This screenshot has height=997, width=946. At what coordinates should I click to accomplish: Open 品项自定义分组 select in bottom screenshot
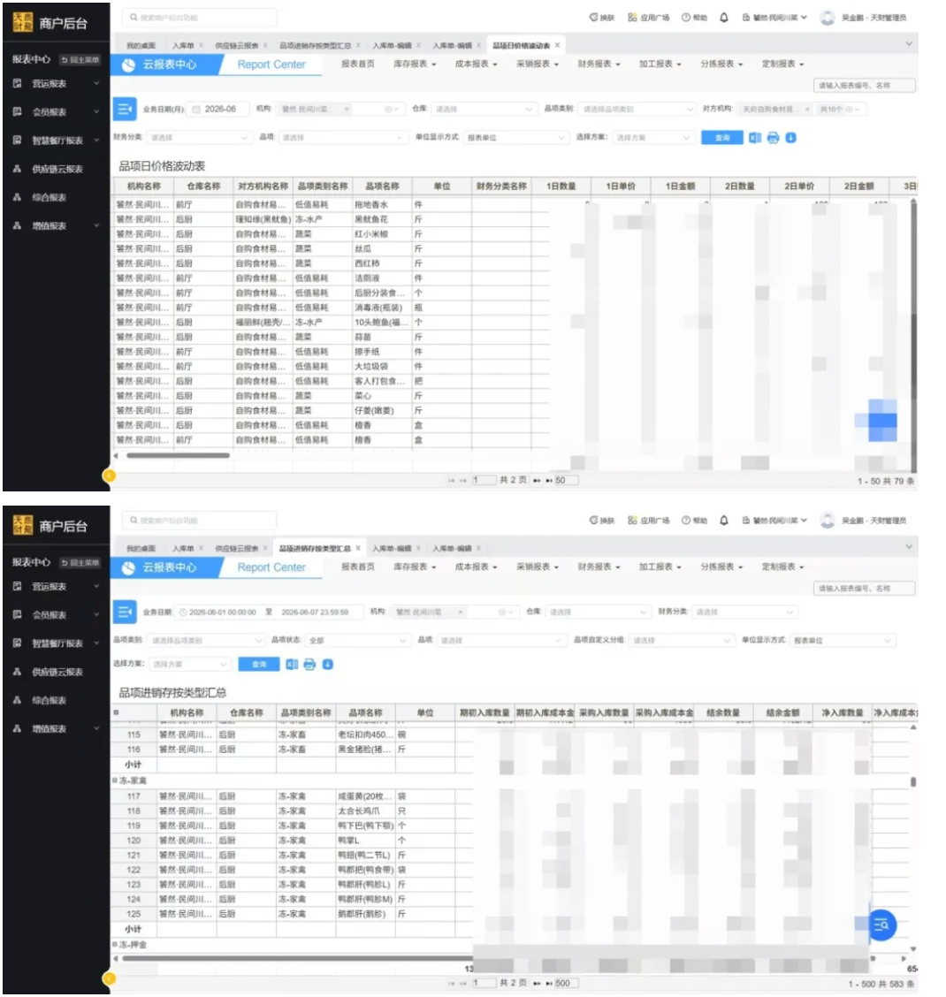(x=681, y=640)
